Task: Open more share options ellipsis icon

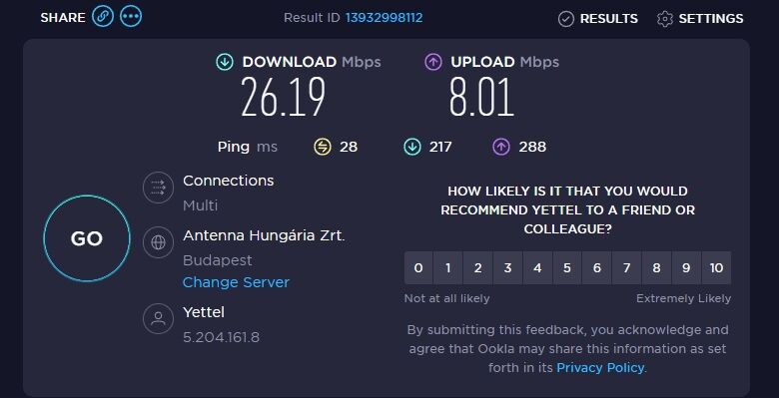Action: pos(131,17)
